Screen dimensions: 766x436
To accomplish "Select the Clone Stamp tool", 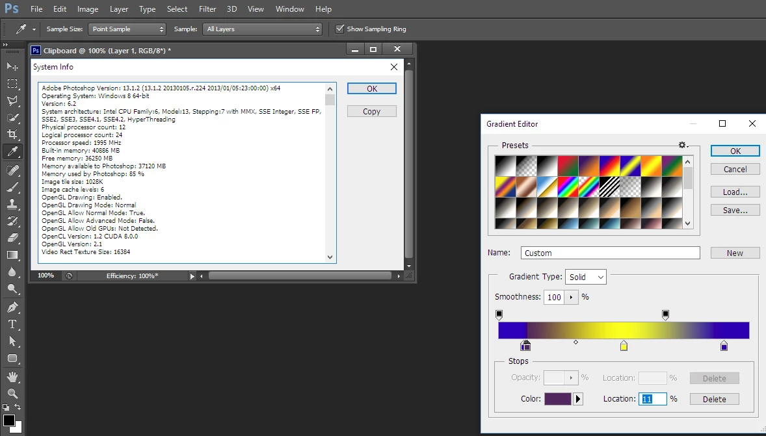I will [x=12, y=204].
